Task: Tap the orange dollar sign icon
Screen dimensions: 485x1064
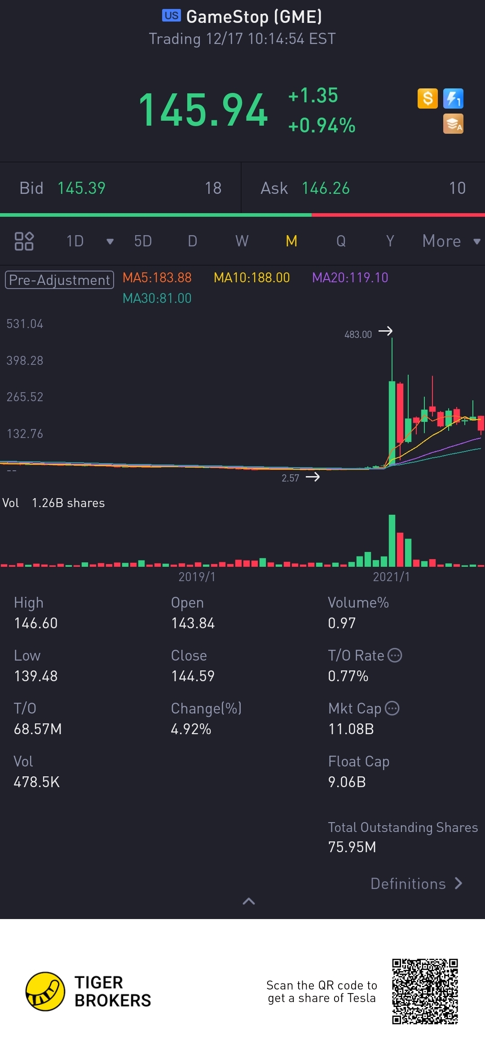Action: (x=428, y=98)
